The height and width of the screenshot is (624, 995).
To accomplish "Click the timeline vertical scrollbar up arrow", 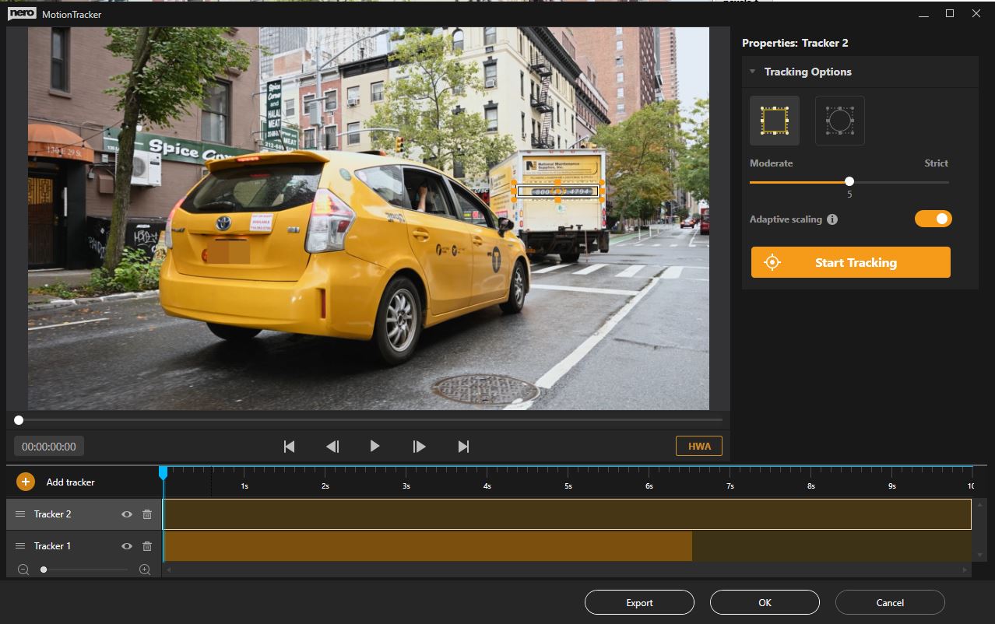I will [x=980, y=504].
